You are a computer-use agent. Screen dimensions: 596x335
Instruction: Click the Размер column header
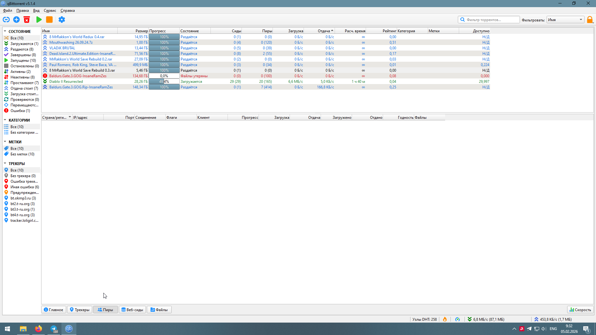[x=133, y=31]
